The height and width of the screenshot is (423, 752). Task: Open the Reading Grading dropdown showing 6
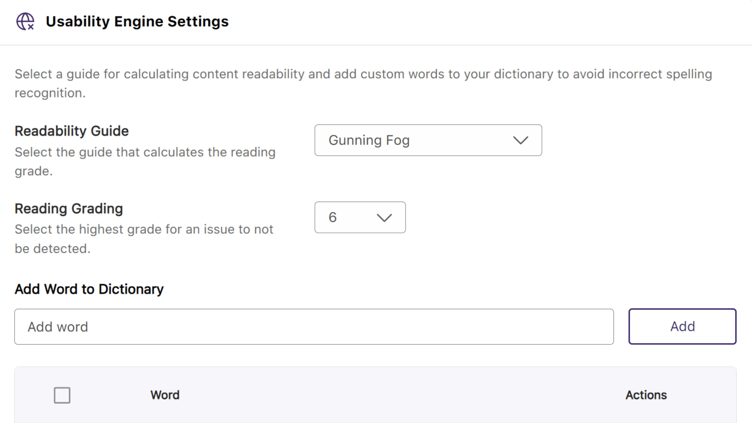point(360,217)
